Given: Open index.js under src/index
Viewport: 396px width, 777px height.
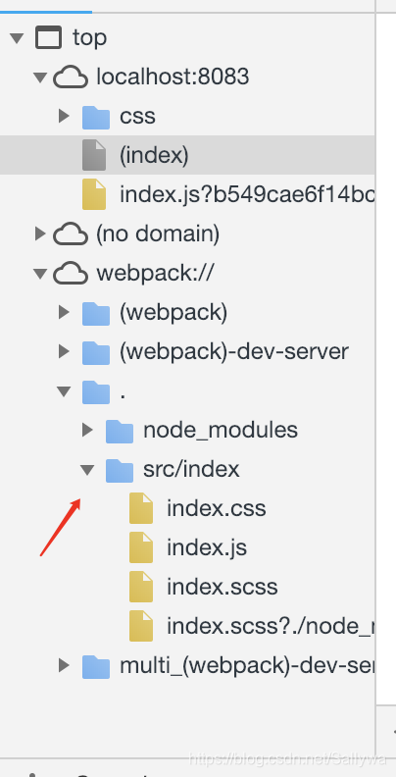Looking at the screenshot, I should point(207,547).
